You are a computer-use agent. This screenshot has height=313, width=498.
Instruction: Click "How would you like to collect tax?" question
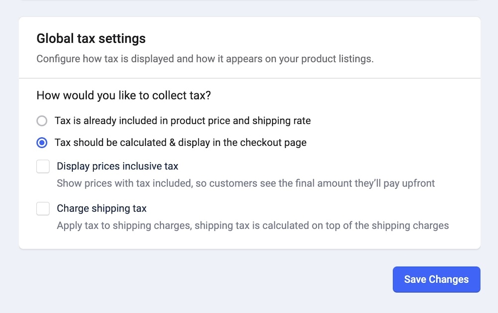coord(124,96)
